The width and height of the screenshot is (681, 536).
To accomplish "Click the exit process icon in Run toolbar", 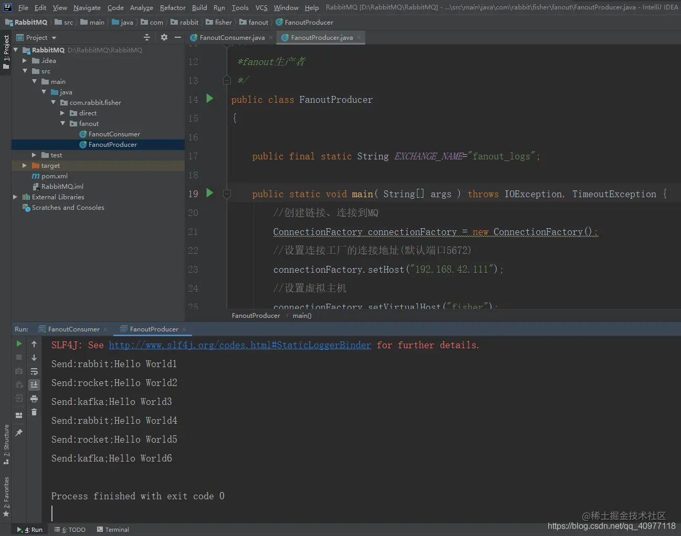I will (19, 399).
